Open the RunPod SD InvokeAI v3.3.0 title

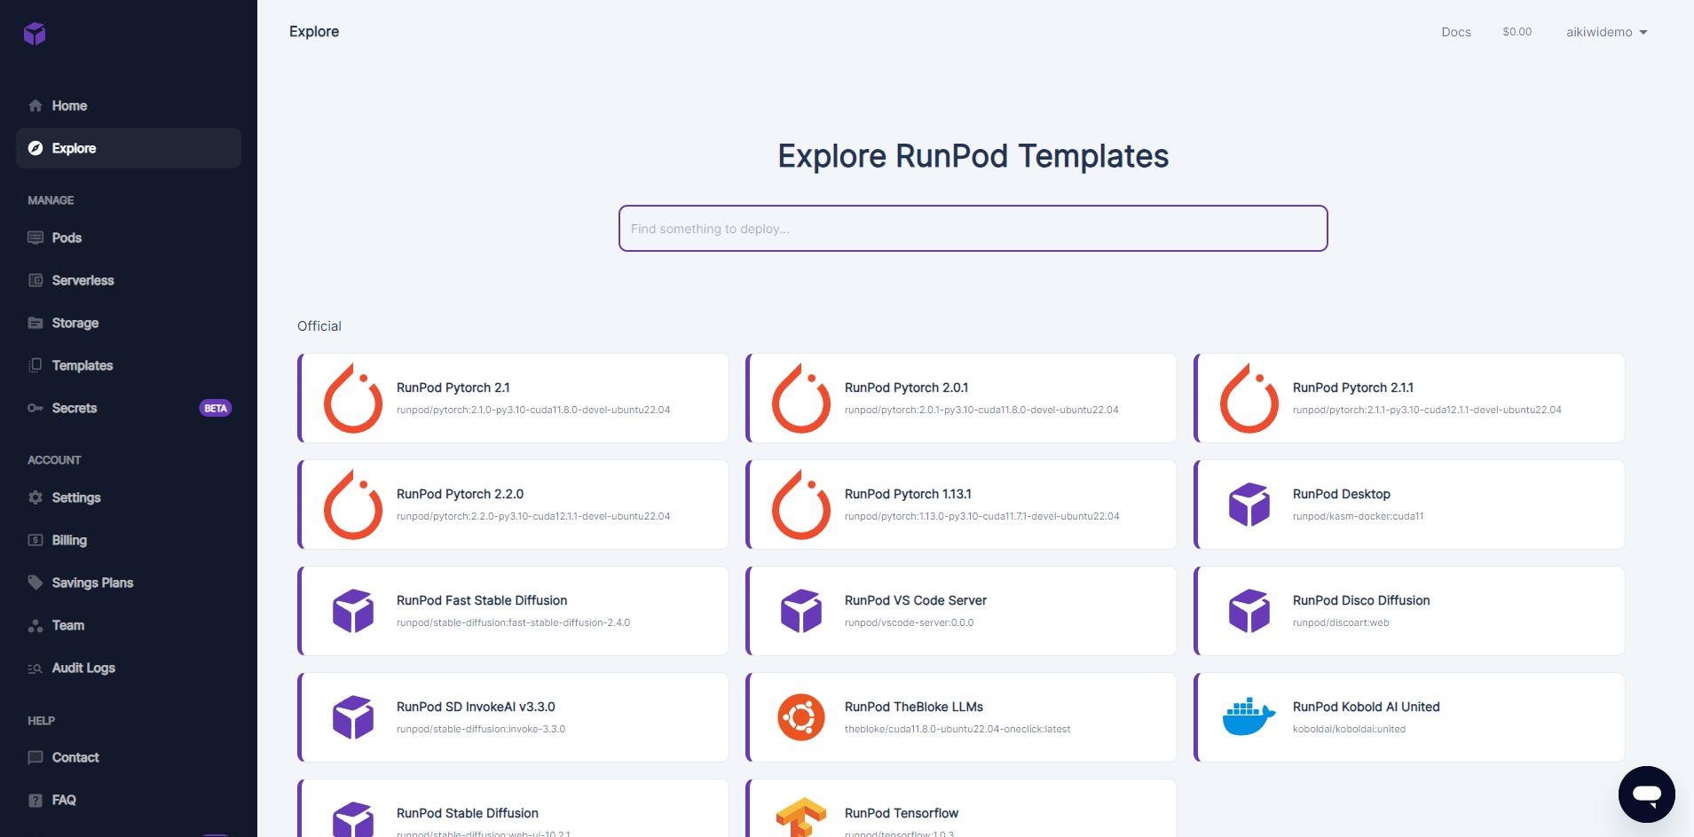point(476,707)
